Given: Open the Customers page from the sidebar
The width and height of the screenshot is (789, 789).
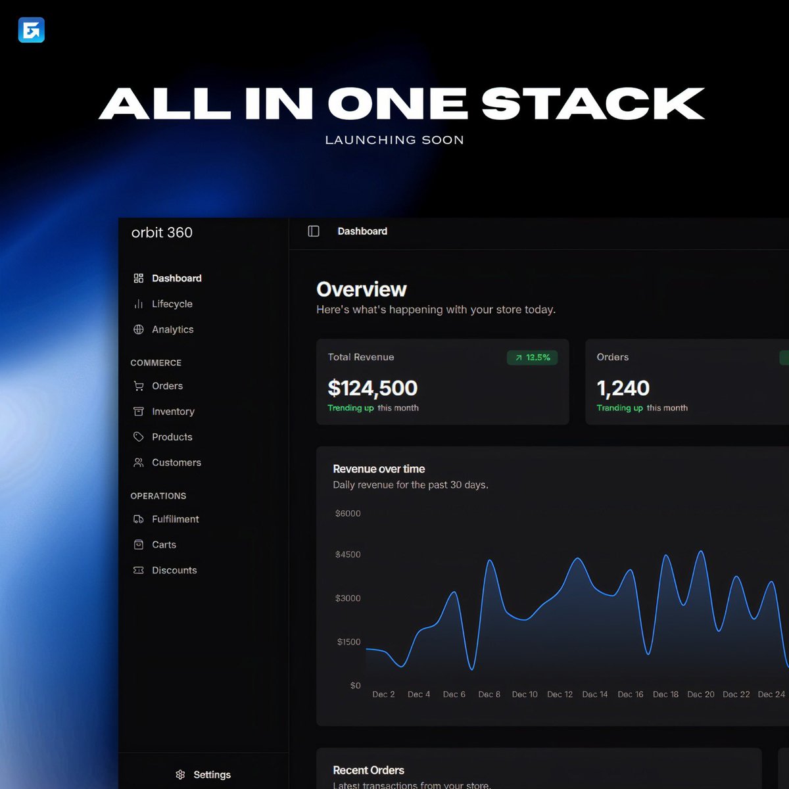Looking at the screenshot, I should pos(176,462).
